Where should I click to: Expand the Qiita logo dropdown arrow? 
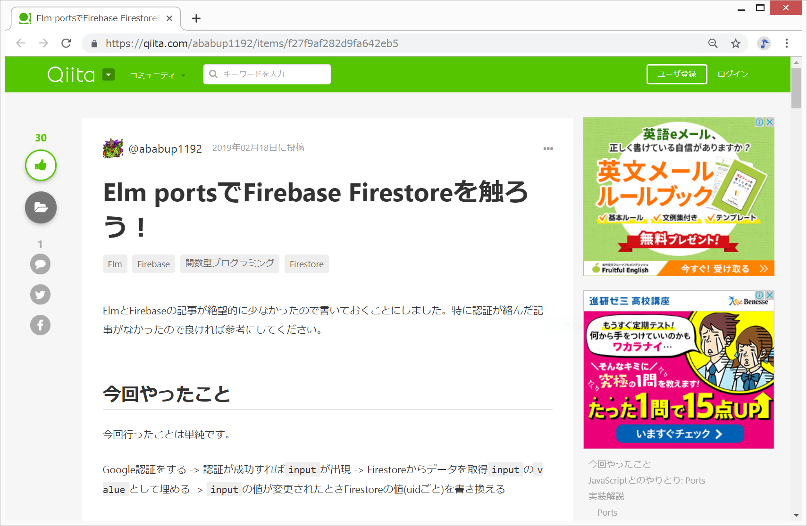click(109, 74)
